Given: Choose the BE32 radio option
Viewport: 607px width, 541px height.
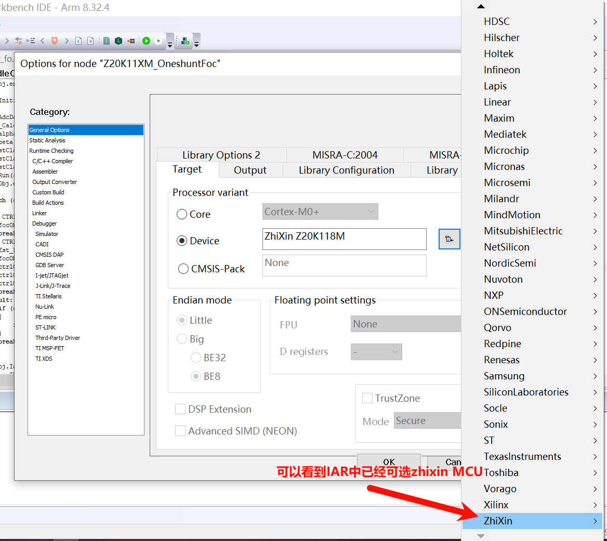Looking at the screenshot, I should [x=196, y=358].
